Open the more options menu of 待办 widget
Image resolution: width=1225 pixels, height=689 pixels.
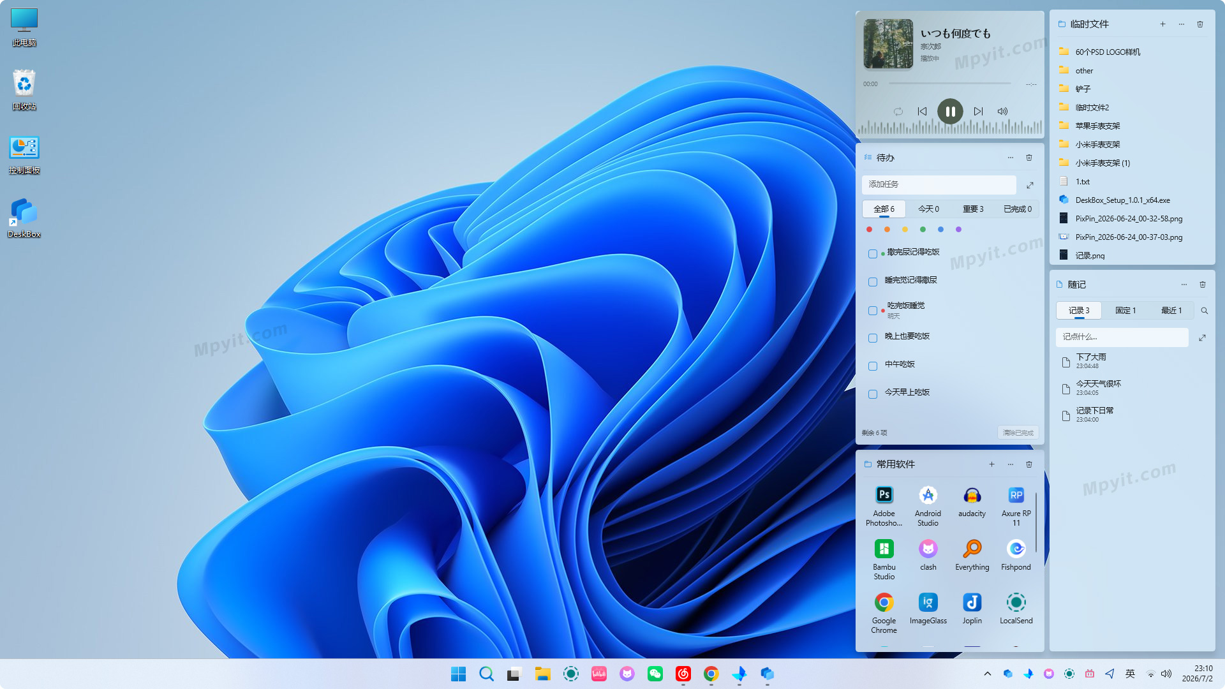click(x=1011, y=158)
